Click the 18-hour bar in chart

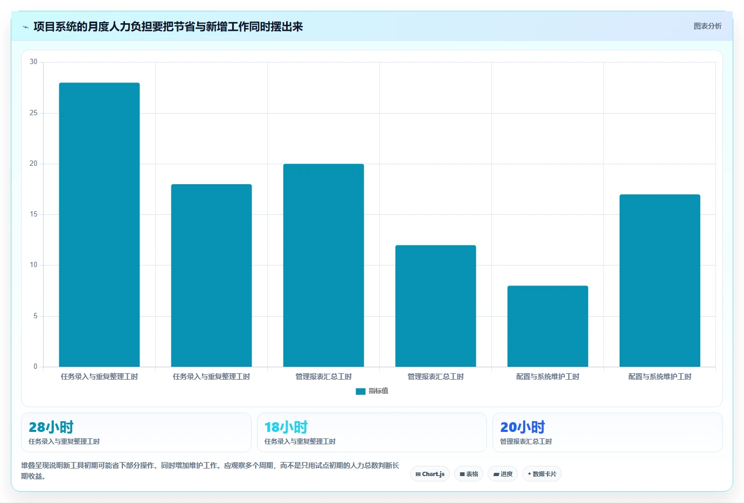click(x=211, y=275)
